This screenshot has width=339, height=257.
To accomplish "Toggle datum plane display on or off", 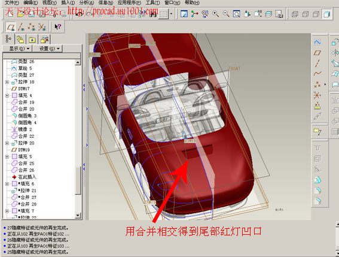I will [11, 27].
